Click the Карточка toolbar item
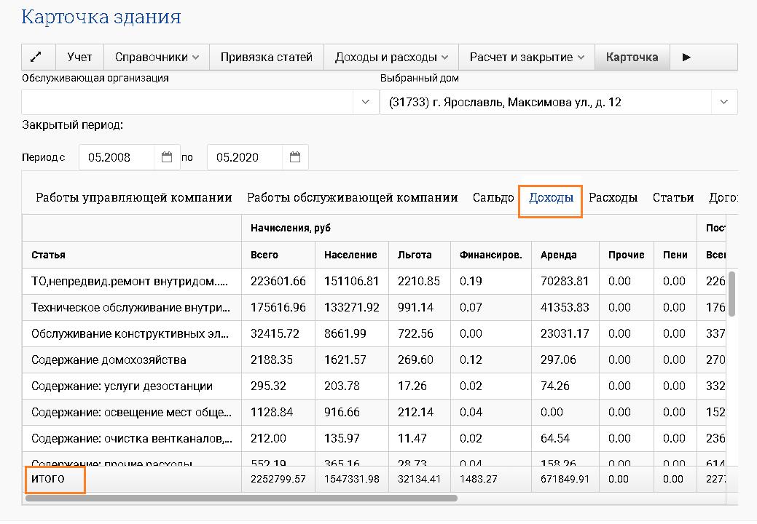757x524 pixels. 631,57
